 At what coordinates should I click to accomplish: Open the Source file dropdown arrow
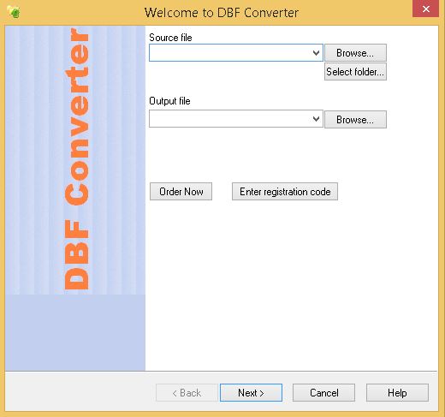(316, 53)
